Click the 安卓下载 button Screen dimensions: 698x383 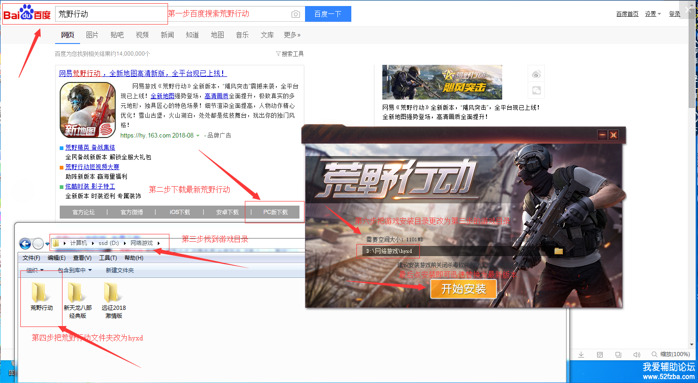click(x=227, y=212)
